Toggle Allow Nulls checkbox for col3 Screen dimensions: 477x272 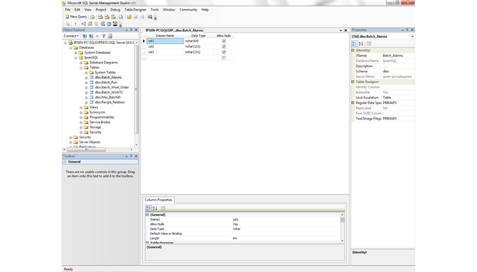[x=224, y=52]
